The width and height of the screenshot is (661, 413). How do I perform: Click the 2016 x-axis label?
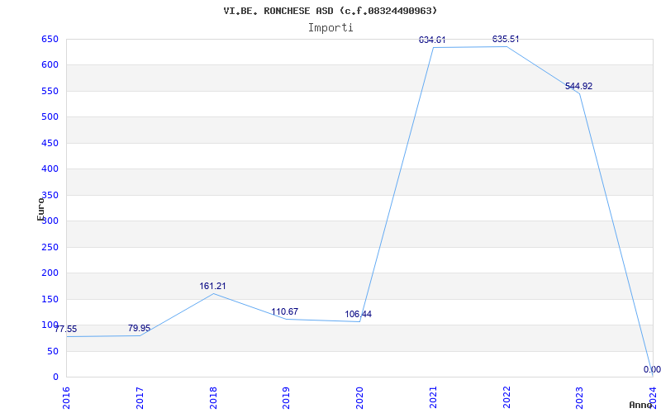(66, 398)
